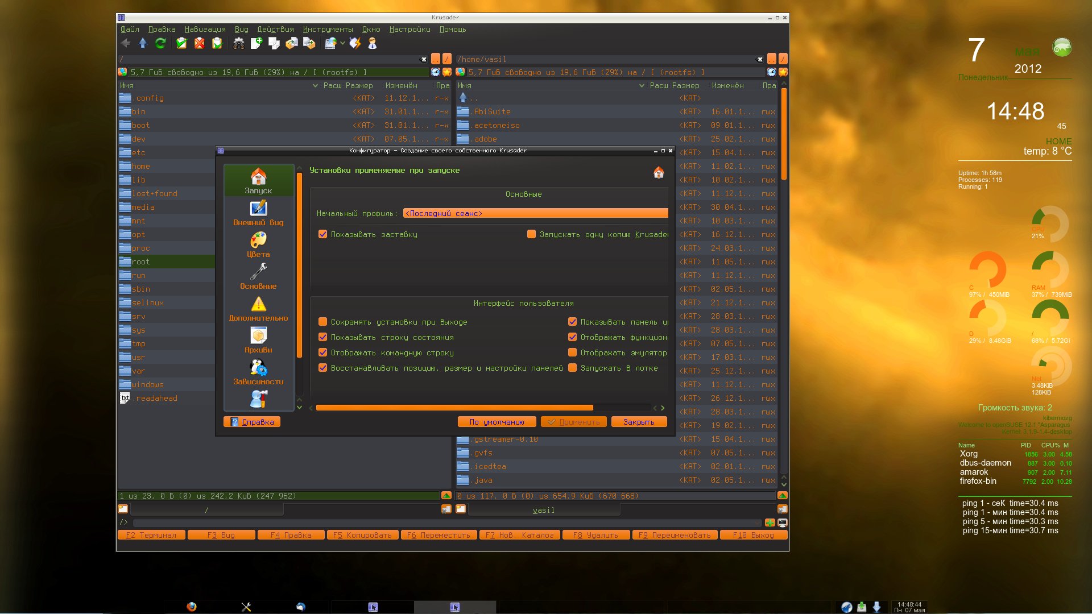Uncheck 'Показывать строку состояния'

[323, 337]
